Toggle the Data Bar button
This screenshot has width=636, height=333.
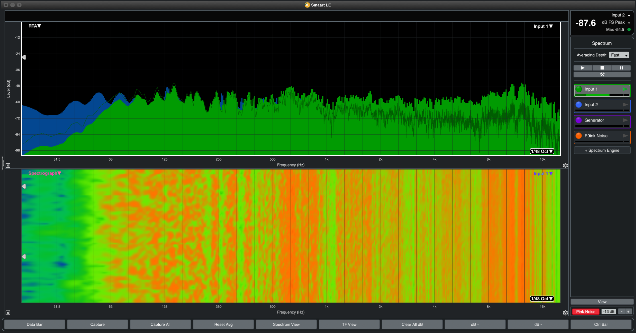[34, 324]
